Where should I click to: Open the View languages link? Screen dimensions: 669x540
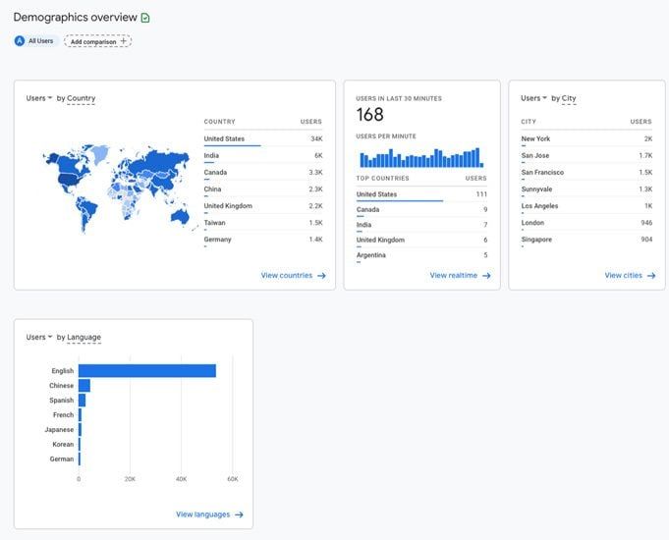click(209, 514)
